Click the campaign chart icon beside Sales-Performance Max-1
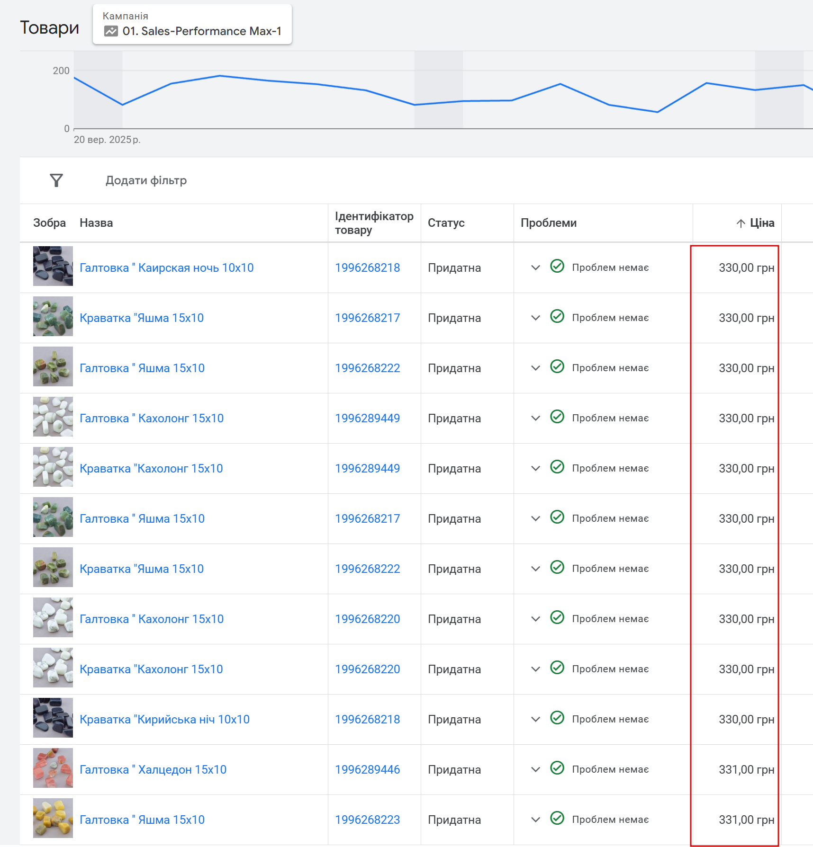 click(x=111, y=31)
